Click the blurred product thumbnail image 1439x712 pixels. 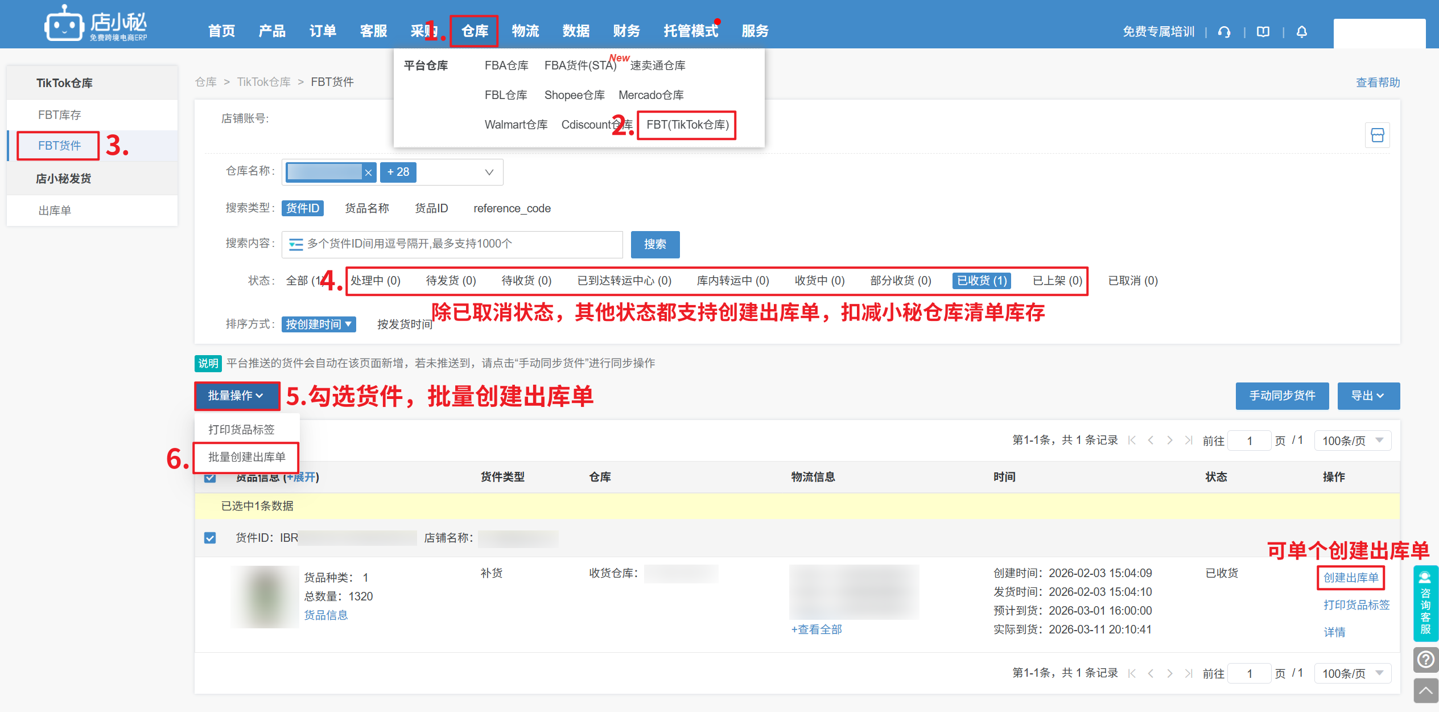[265, 596]
